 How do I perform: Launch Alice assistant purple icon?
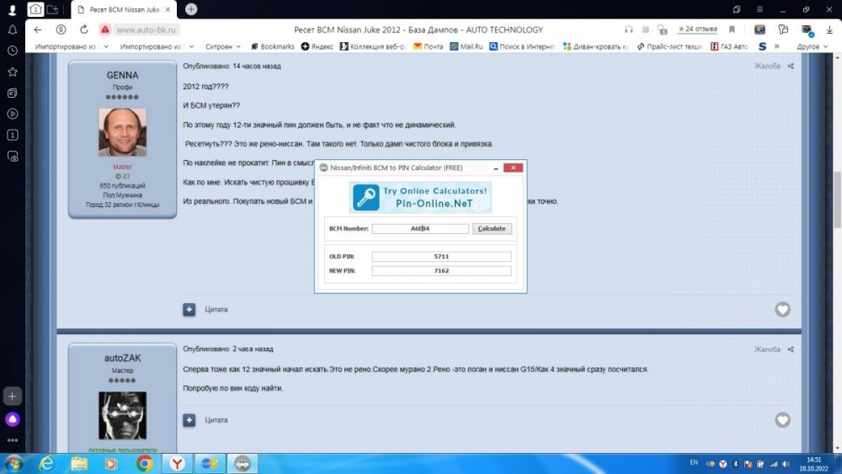click(x=13, y=419)
